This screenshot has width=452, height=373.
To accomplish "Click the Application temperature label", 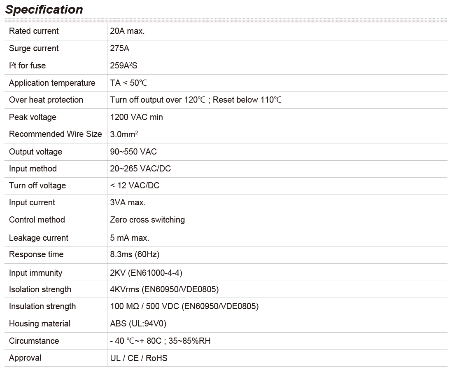I will click(52, 83).
